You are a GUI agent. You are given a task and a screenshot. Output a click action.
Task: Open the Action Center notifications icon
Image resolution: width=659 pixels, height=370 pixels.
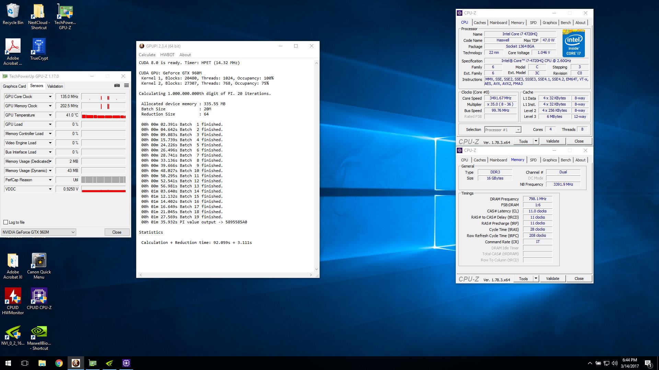[x=648, y=363]
